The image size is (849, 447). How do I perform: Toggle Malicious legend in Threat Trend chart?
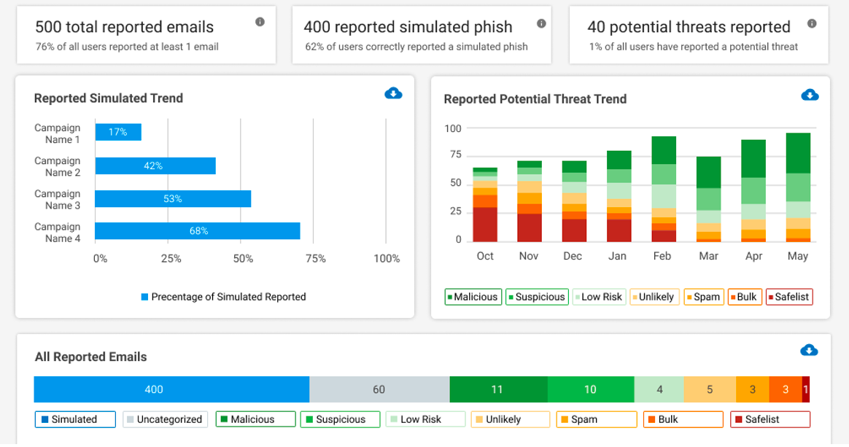click(x=473, y=297)
